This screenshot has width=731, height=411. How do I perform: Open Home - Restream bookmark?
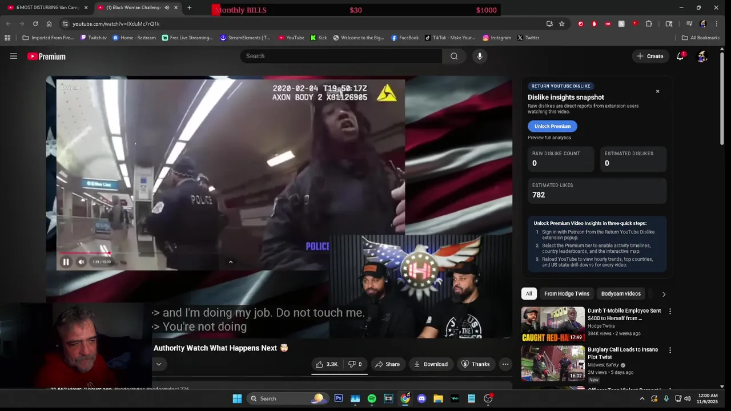coord(134,38)
